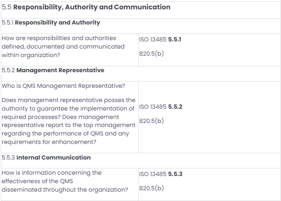This screenshot has width=281, height=201.
Task: Select the 5.5.1 Responsibility and Authority subheading
Action: [51, 23]
